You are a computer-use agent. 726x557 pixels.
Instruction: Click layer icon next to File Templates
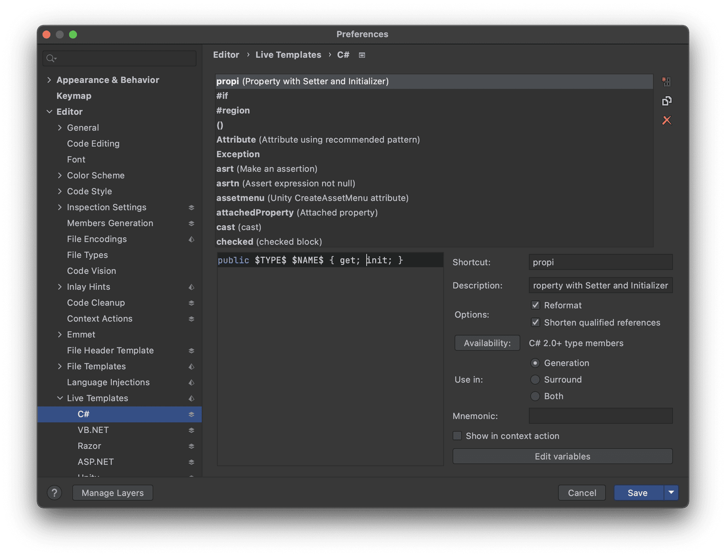191,366
